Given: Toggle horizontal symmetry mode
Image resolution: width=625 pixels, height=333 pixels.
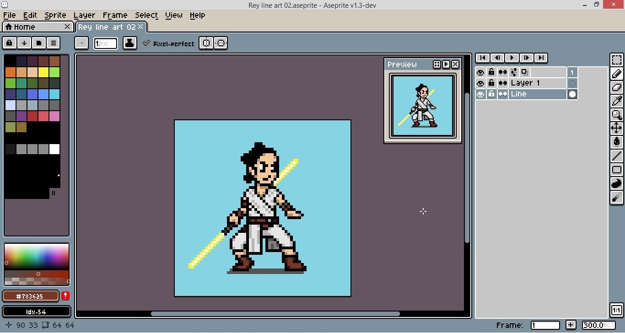Looking at the screenshot, I should click(206, 43).
